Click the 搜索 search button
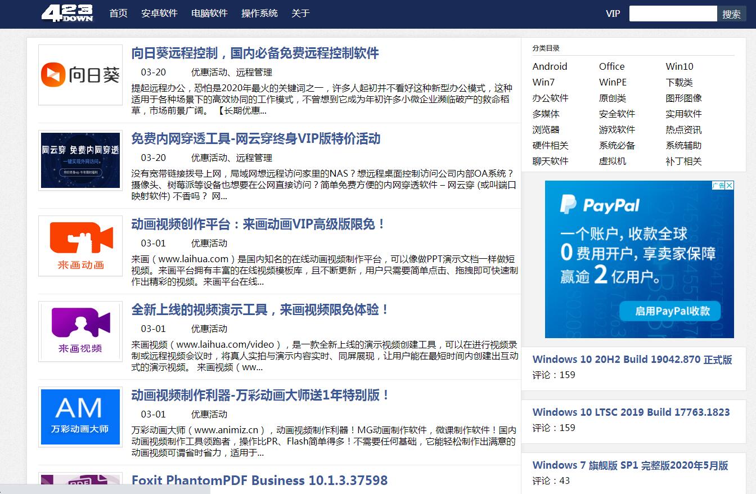 tap(731, 14)
